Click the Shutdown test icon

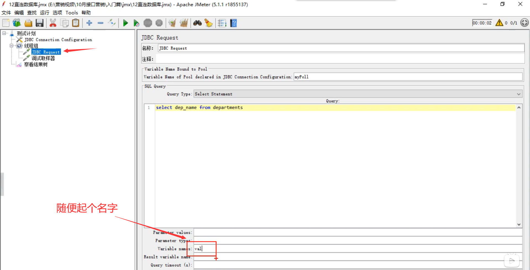click(x=159, y=23)
